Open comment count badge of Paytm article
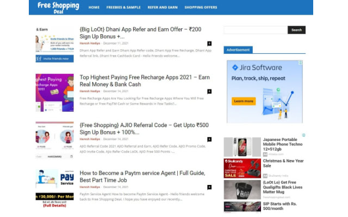 pos(209,187)
